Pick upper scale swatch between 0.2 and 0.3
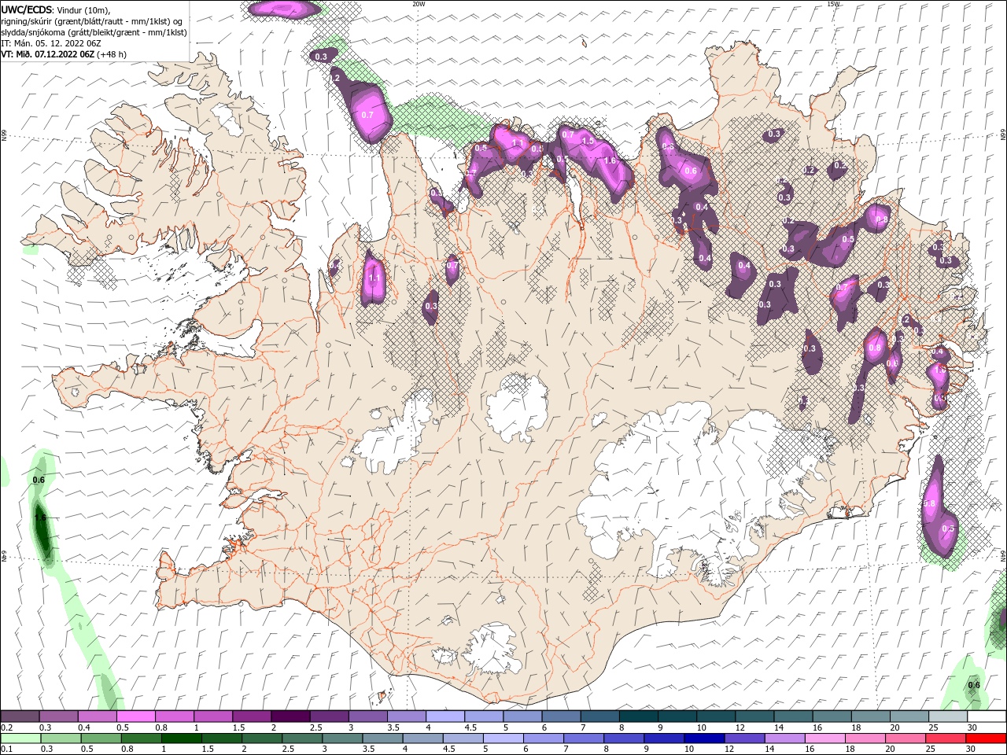The width and height of the screenshot is (1007, 755). 20,716
